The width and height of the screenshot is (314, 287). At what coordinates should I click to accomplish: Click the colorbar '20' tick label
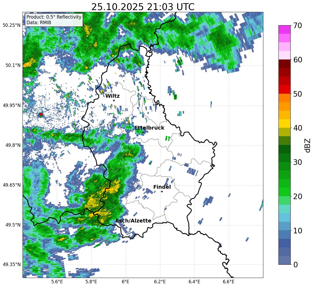click(298, 196)
